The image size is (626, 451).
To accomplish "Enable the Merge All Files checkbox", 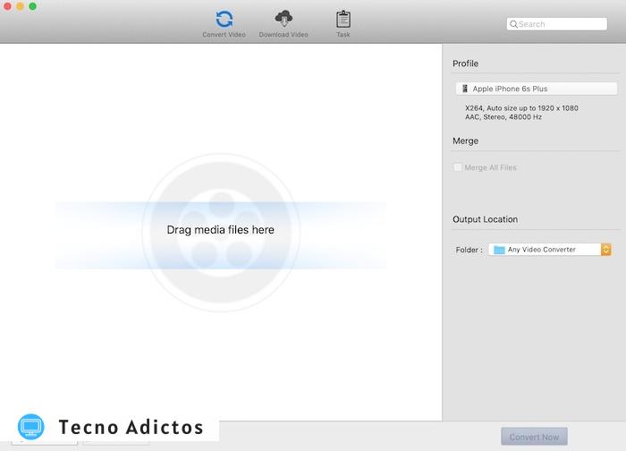I will (458, 167).
